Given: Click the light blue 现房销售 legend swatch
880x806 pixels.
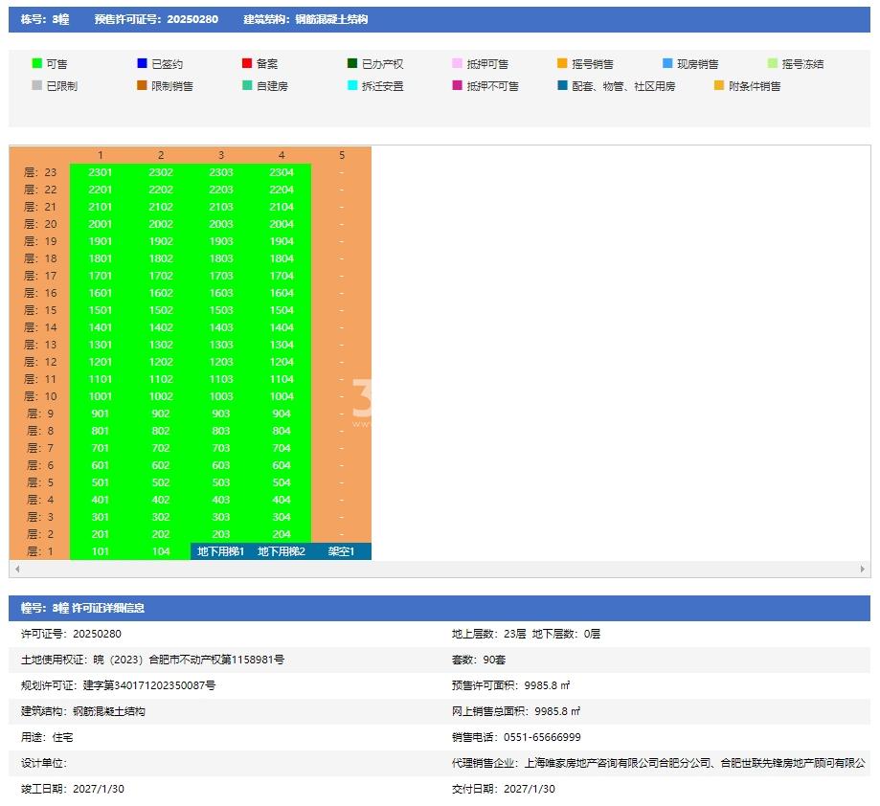Looking at the screenshot, I should 667,63.
